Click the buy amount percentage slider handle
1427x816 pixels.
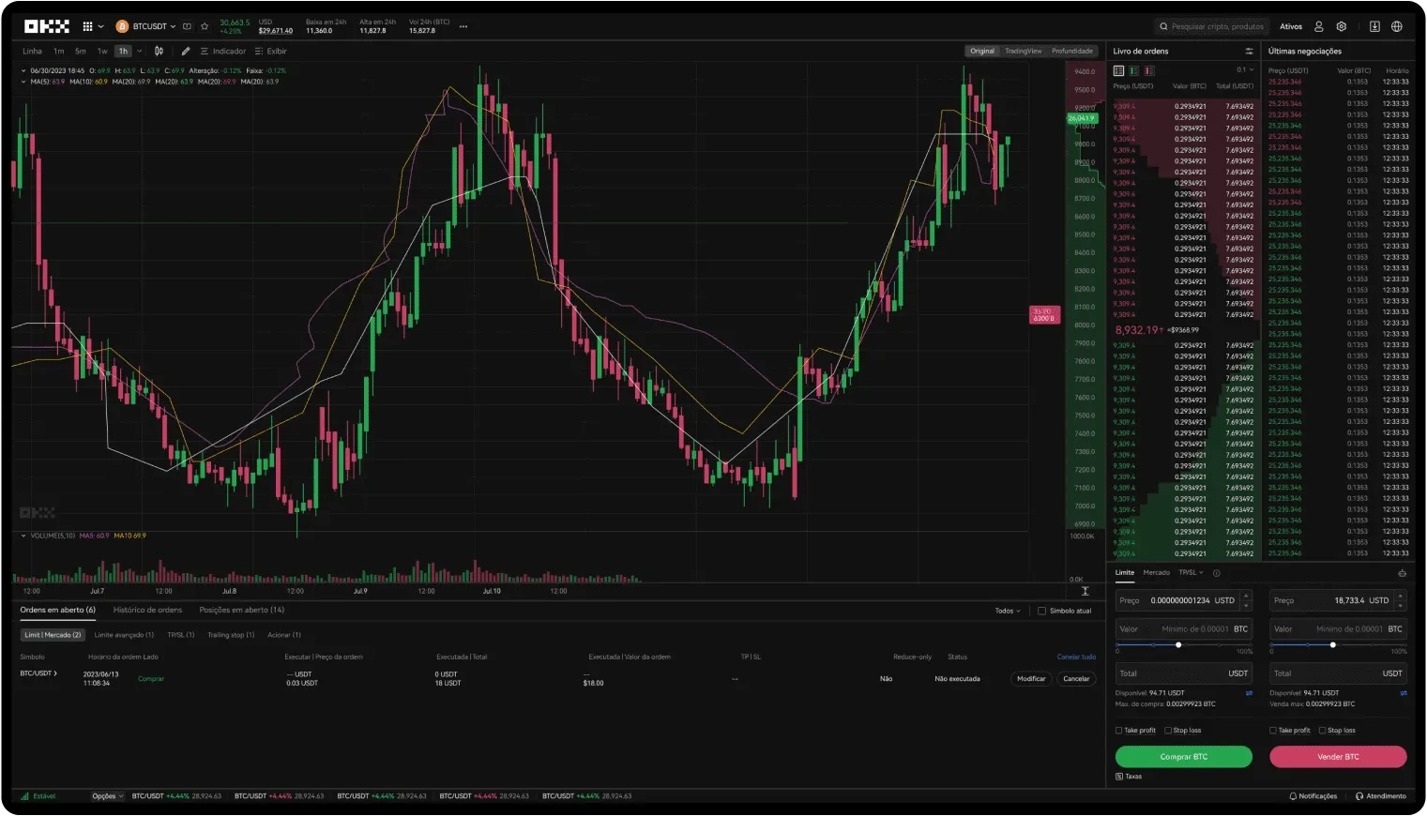pyautogui.click(x=1178, y=644)
